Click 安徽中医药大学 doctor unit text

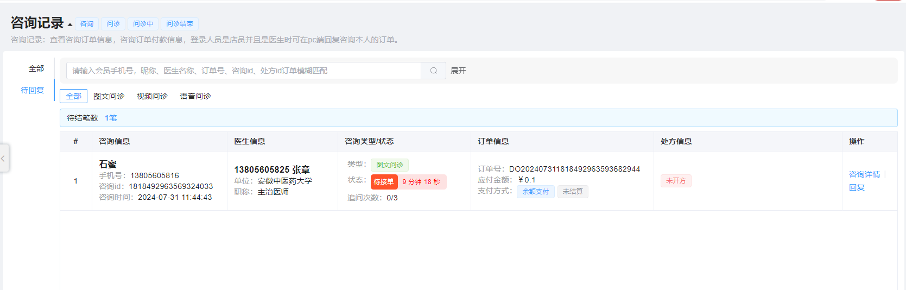click(285, 181)
